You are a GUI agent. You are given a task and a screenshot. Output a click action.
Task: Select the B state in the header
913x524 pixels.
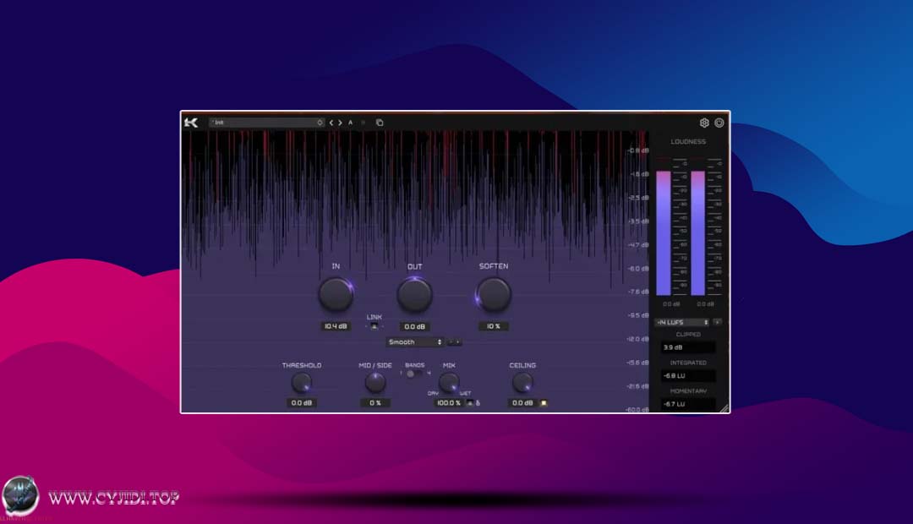point(364,123)
